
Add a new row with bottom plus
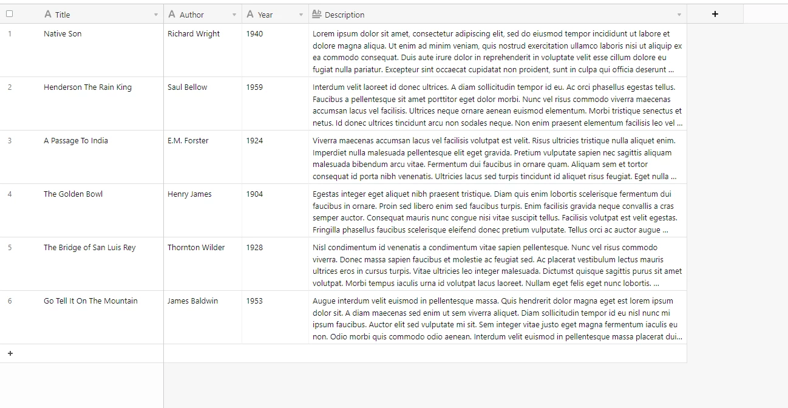click(10, 353)
